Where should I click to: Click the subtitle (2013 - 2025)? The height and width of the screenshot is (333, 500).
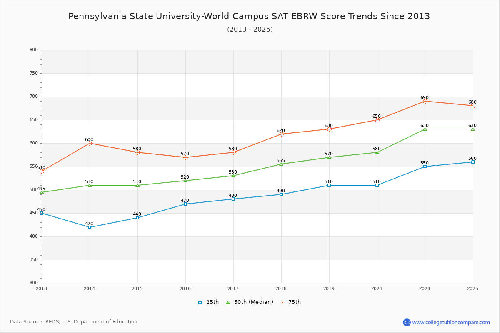250,29
